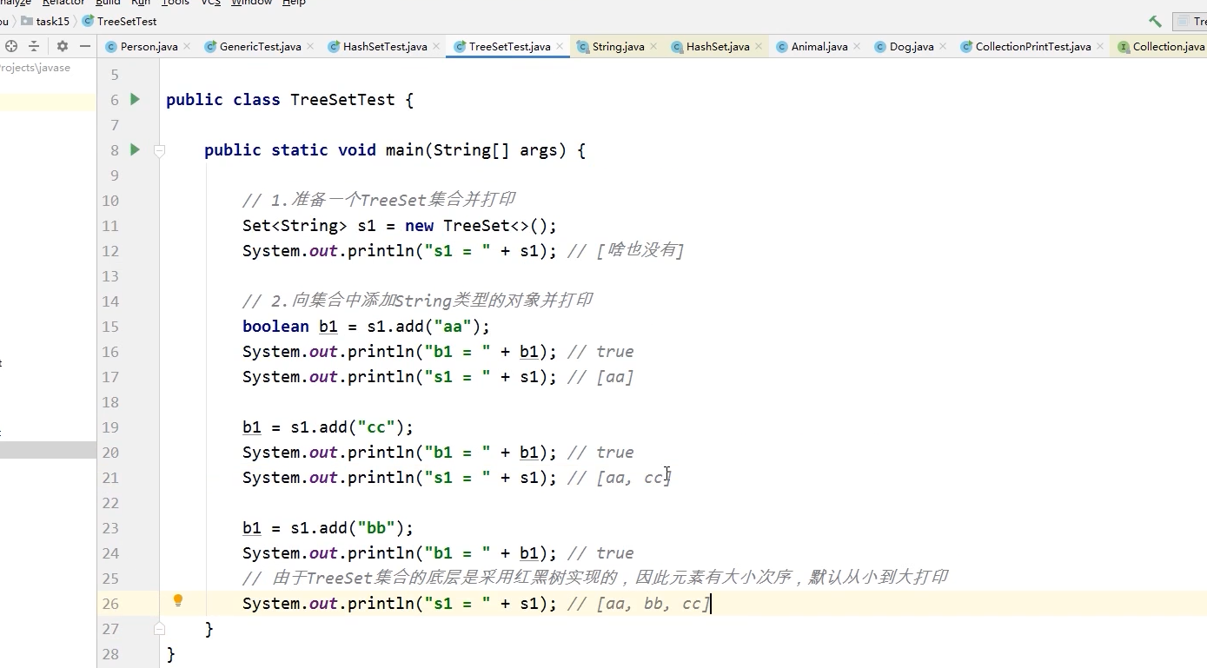1207x668 pixels.
Task: Click line number 15 in the gutter
Action: tap(110, 327)
